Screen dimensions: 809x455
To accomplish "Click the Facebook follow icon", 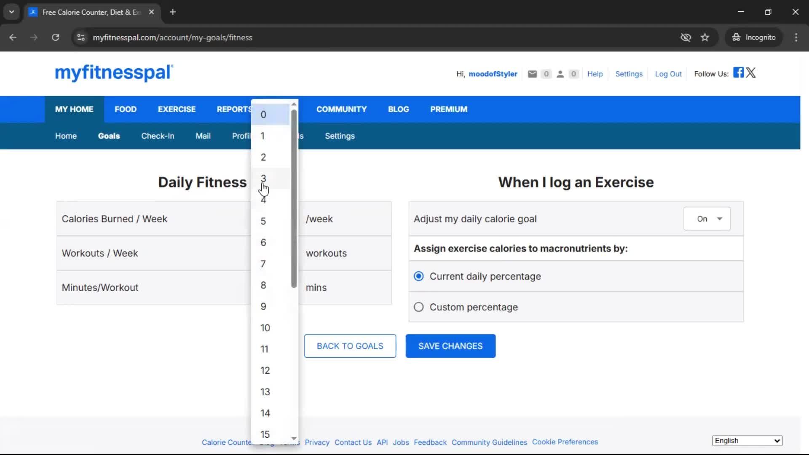I will click(738, 72).
